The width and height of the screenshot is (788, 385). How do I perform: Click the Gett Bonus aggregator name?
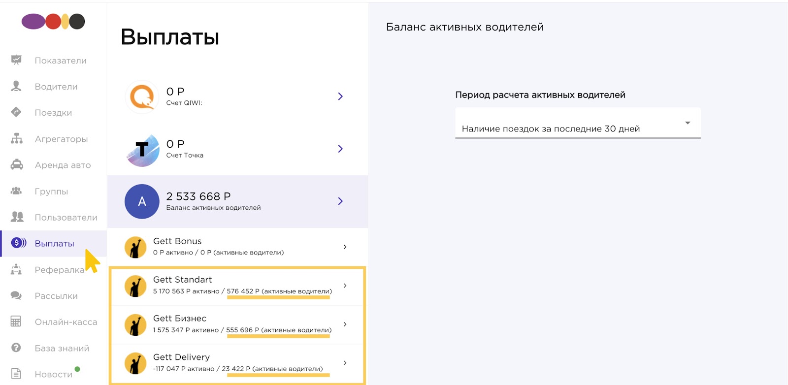point(177,241)
